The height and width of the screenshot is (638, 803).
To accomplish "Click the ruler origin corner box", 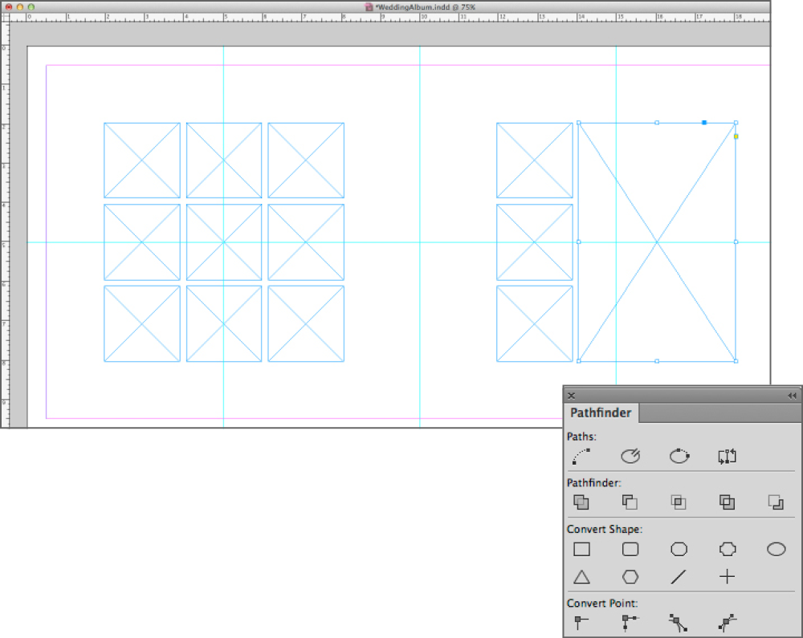I will [5, 18].
